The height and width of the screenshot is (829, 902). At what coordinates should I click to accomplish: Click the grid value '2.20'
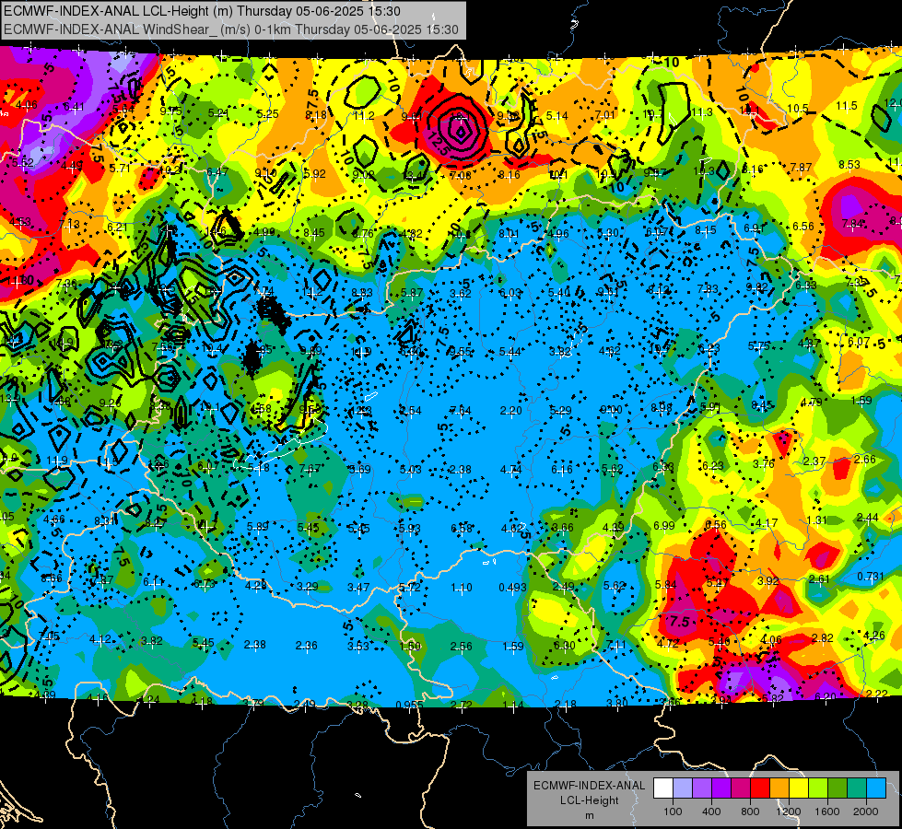coord(510,410)
